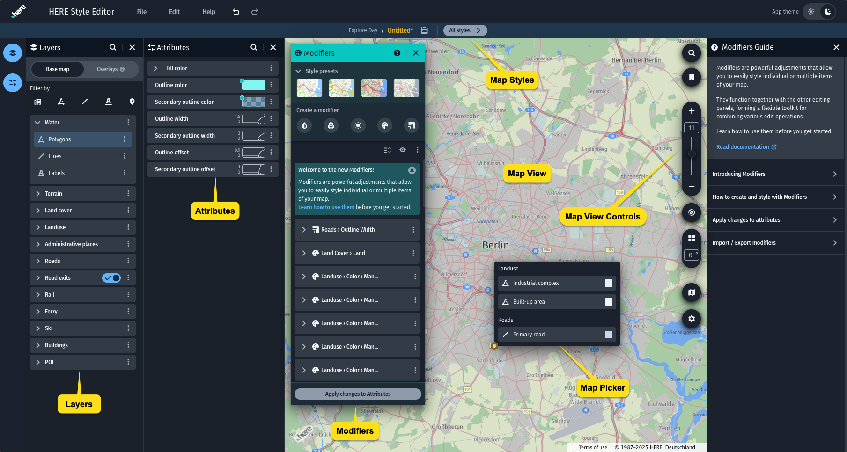Create a Brightness modifier with sun icon

(358, 125)
